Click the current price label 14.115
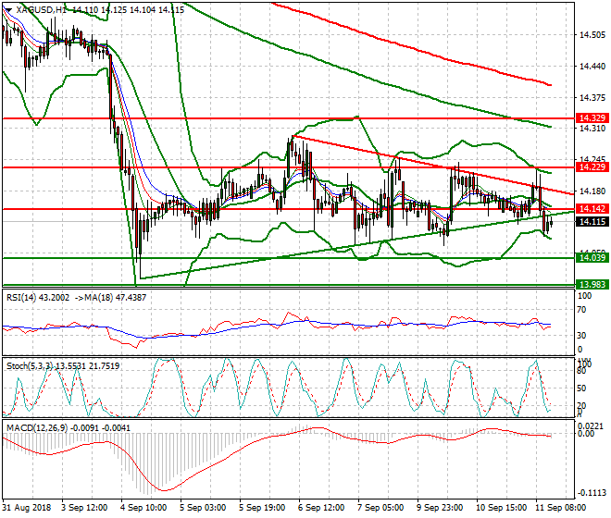 (592, 222)
